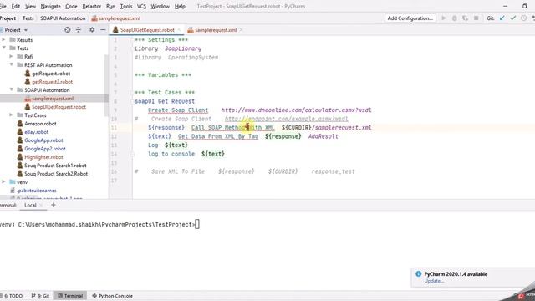Click into the terminal command prompt
The image size is (535, 301).
[197, 224]
